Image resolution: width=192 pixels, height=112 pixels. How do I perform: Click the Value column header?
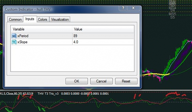pyautogui.click(x=103, y=29)
